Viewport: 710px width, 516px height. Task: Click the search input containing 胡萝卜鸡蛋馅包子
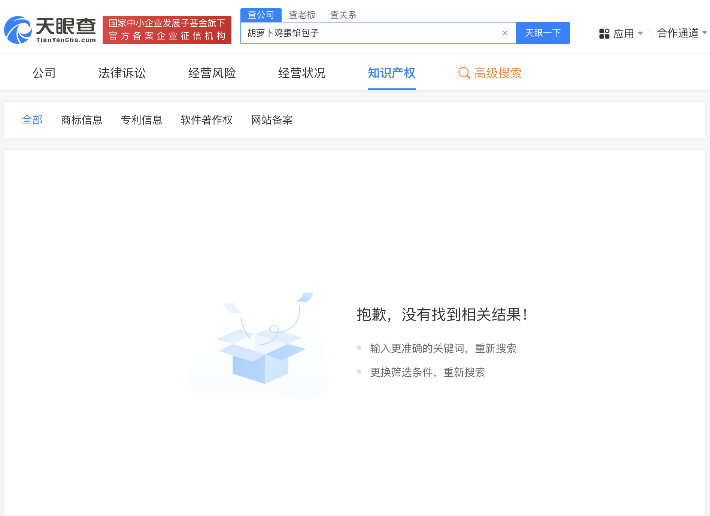click(378, 33)
